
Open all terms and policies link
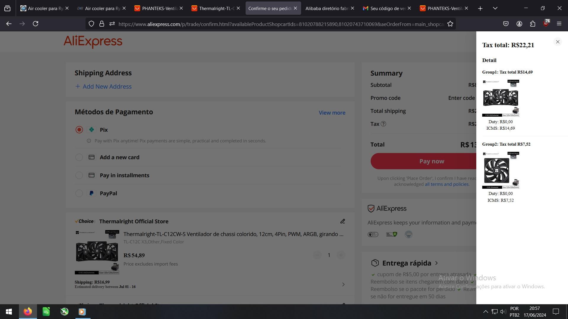point(447,184)
